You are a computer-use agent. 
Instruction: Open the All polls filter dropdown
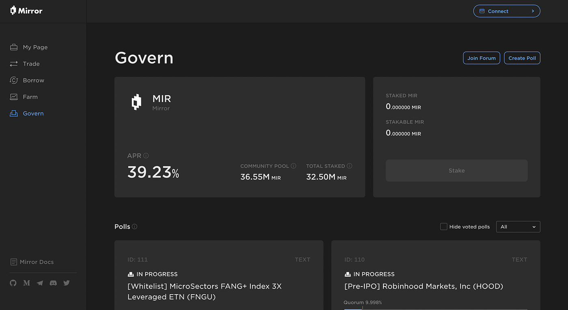point(518,227)
